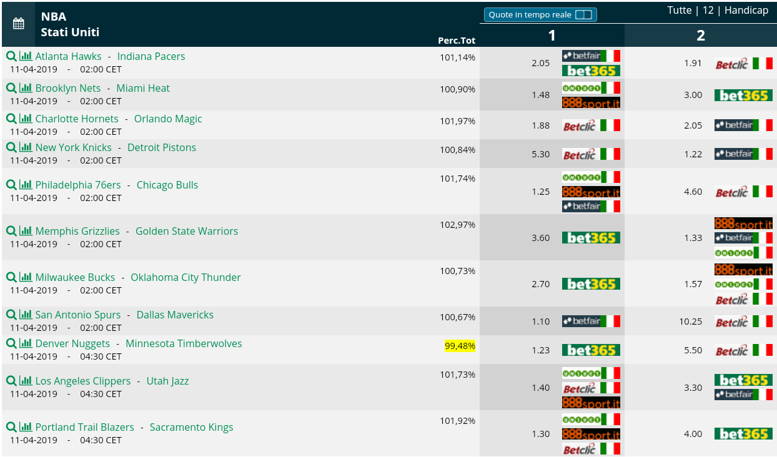Open the Miami Heat team link
Screen dimensions: 777x457
(143, 88)
